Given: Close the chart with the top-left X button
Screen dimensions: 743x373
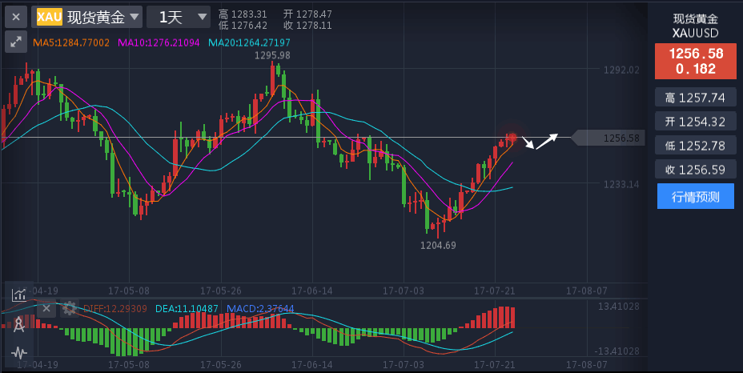Looking at the screenshot, I should point(15,16).
